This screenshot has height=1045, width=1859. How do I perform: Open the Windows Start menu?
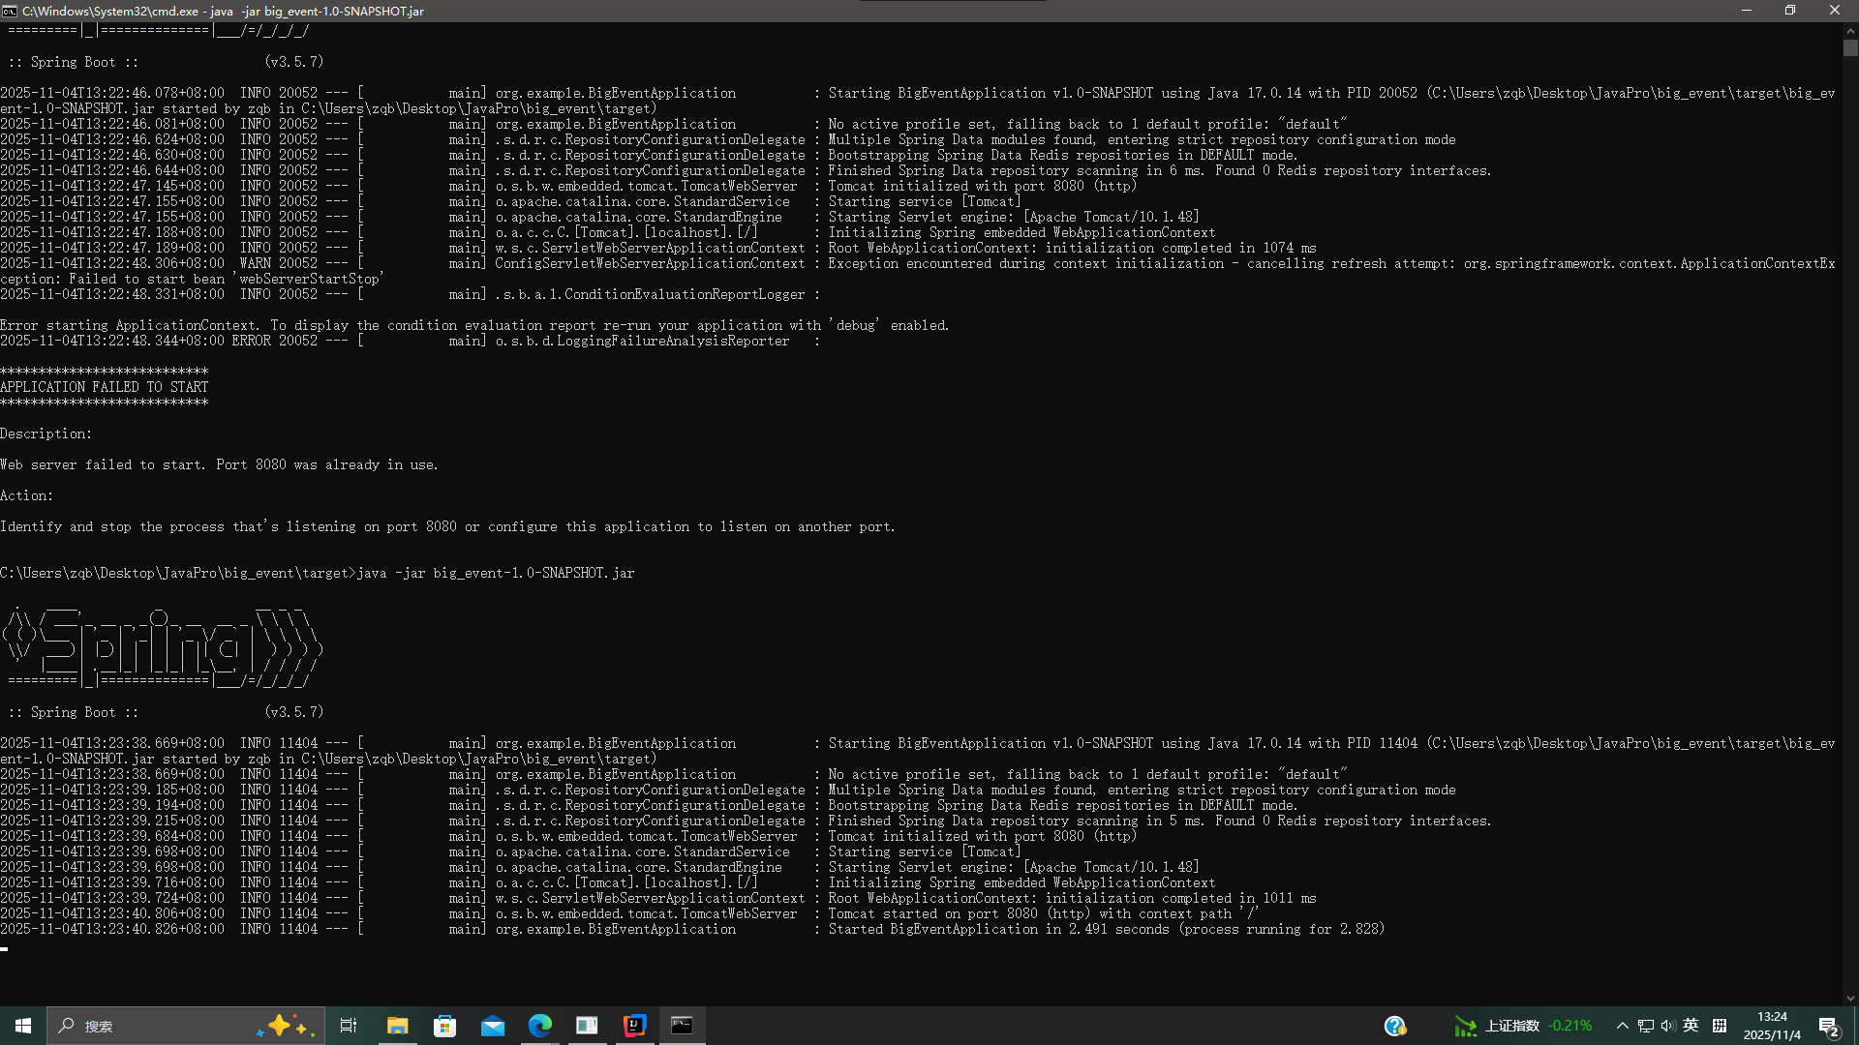(x=23, y=1026)
